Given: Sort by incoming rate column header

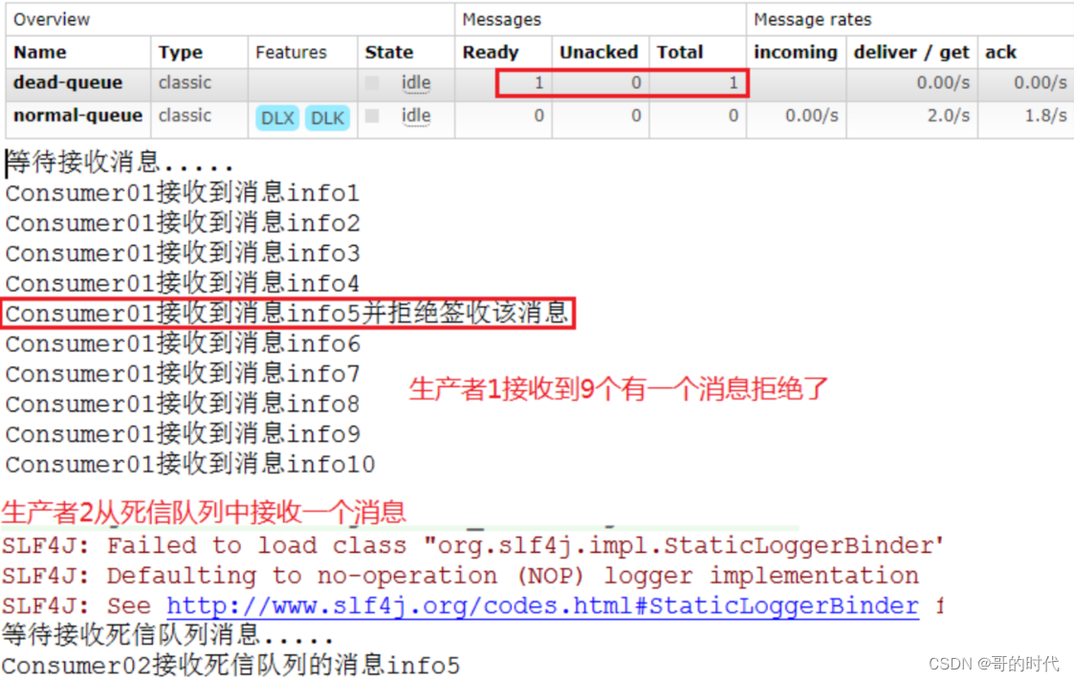Looking at the screenshot, I should (x=796, y=52).
